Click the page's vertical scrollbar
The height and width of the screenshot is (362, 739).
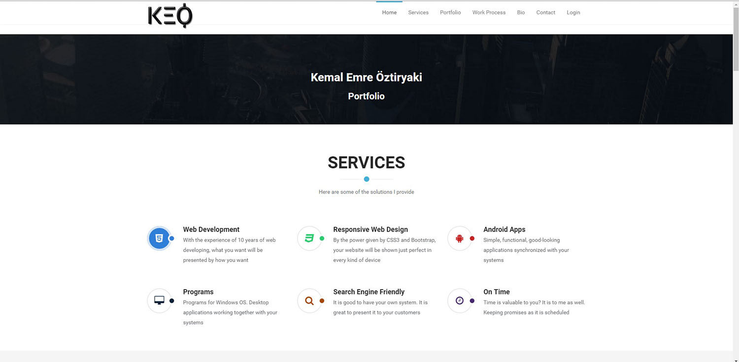[x=736, y=181]
